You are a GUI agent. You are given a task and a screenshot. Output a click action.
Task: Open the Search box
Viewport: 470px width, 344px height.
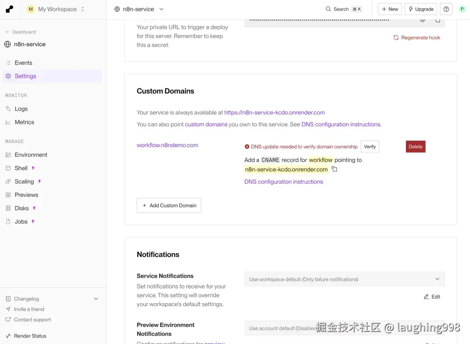point(344,9)
